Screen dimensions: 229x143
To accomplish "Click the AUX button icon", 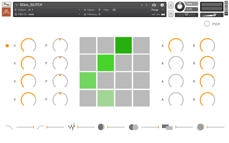I will click(x=226, y=10).
